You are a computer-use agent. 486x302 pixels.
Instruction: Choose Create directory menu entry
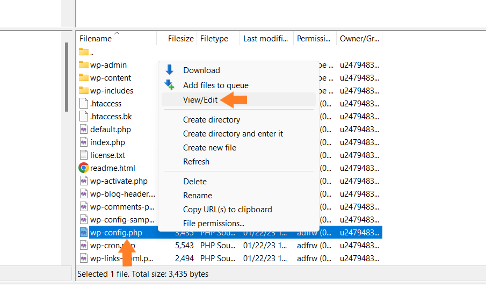point(238,120)
